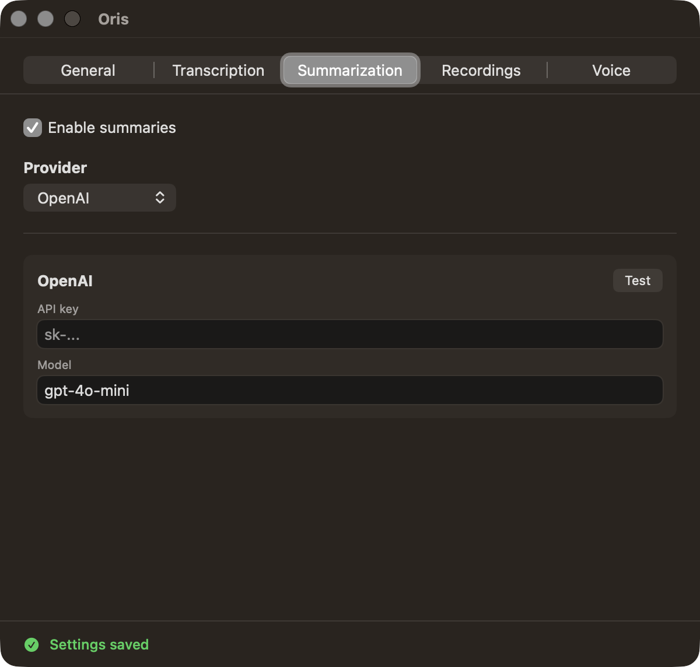Click the API key label
The height and width of the screenshot is (667, 700).
[58, 309]
